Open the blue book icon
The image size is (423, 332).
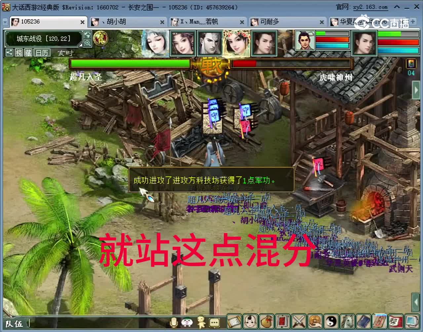(363, 321)
